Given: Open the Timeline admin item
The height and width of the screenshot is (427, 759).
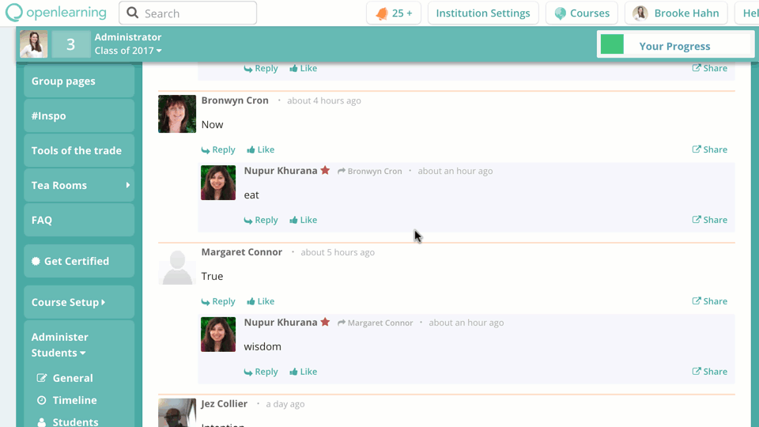Looking at the screenshot, I should [x=74, y=400].
